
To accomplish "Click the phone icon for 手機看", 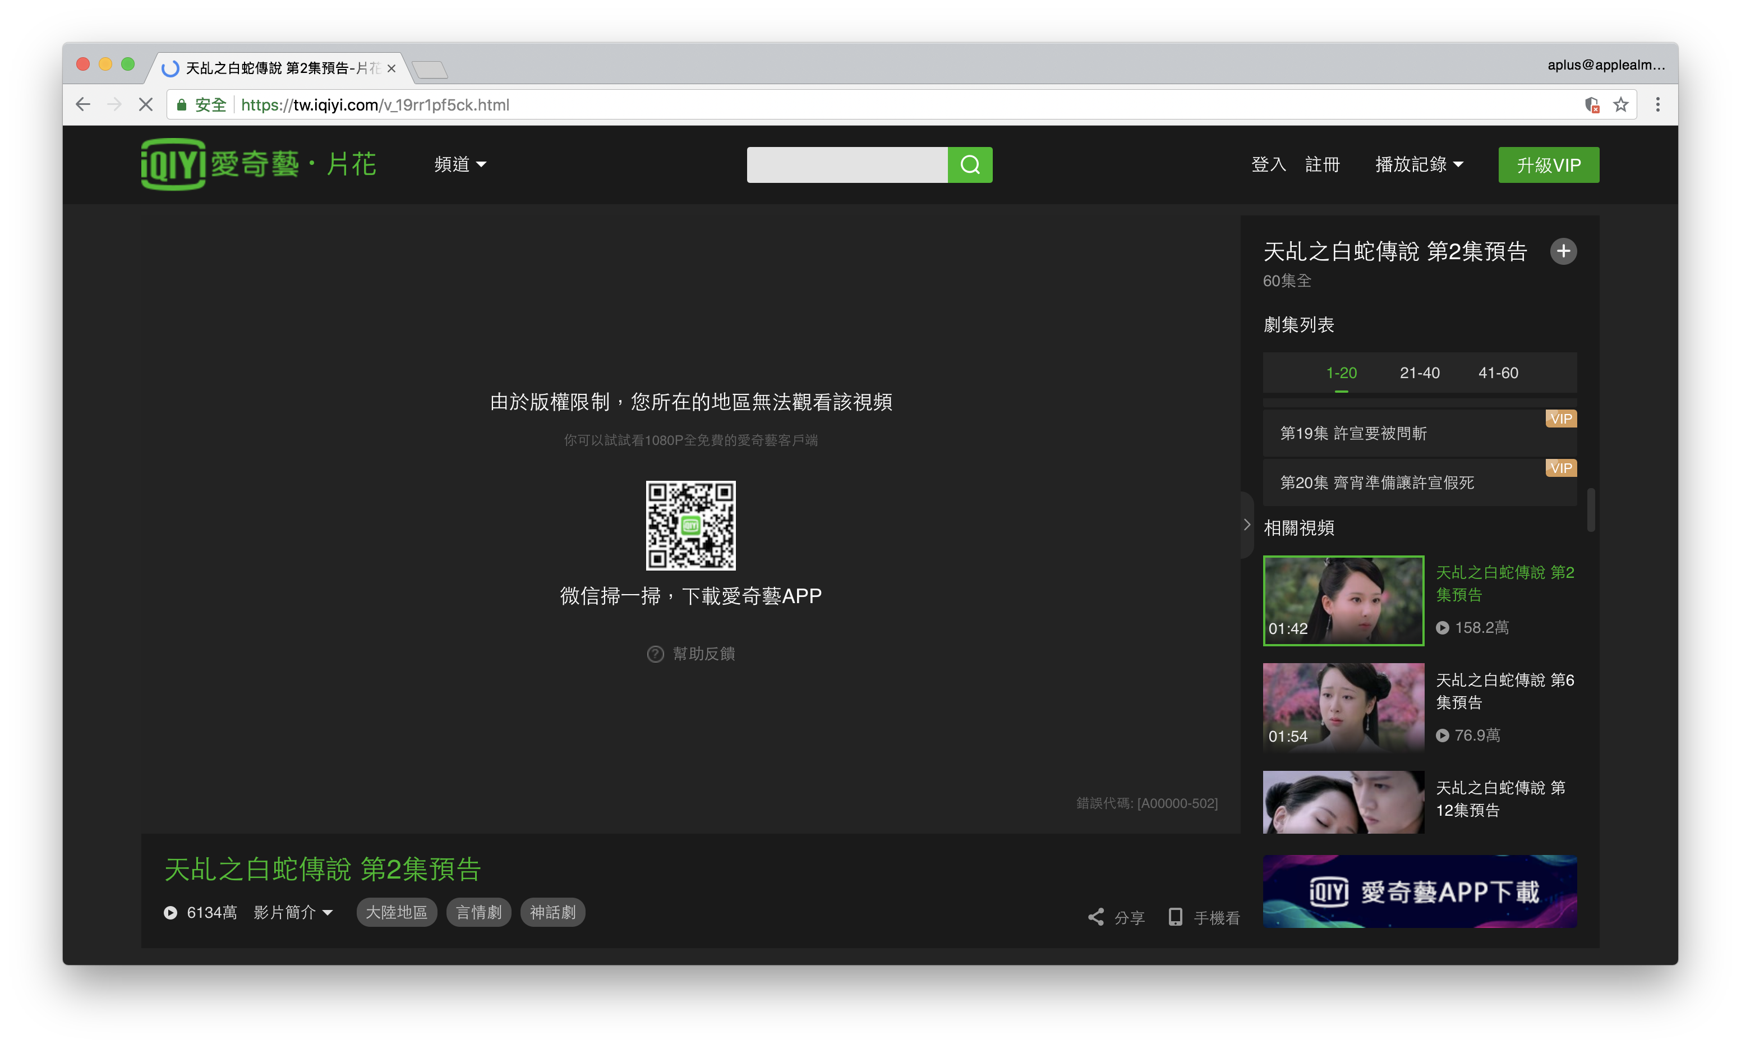I will coord(1176,917).
